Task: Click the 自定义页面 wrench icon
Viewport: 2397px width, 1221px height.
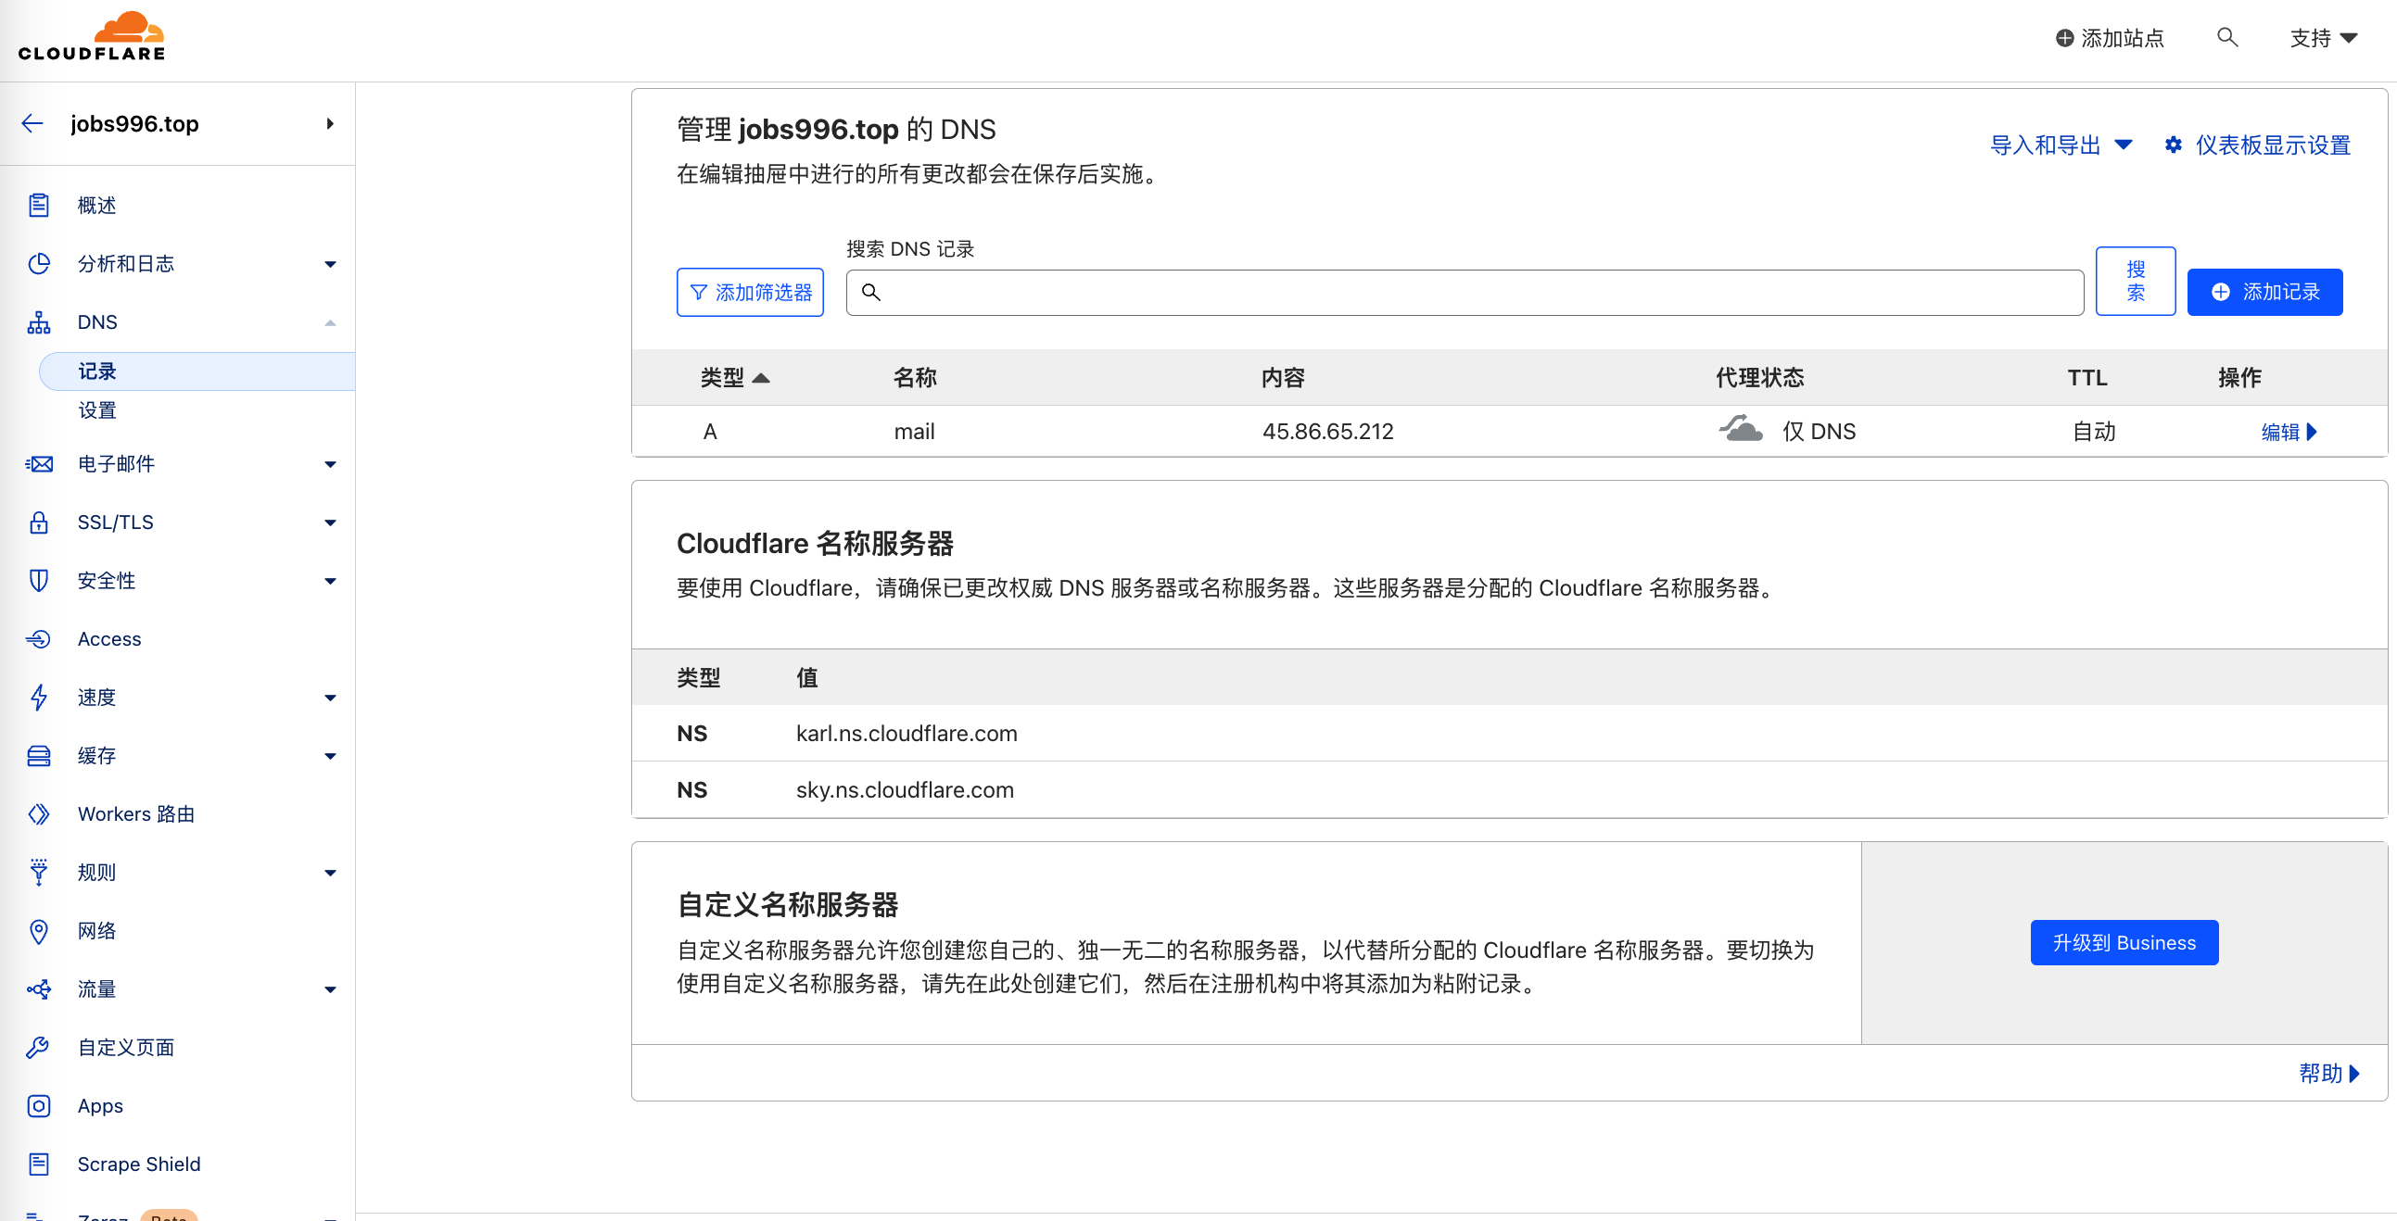Action: click(38, 1048)
